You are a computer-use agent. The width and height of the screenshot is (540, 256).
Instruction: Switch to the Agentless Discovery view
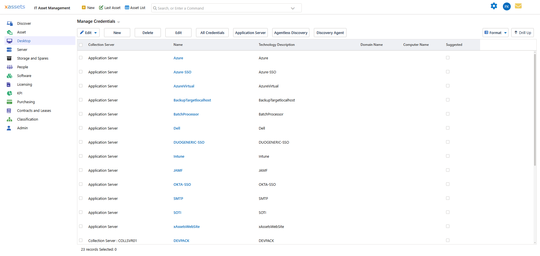[x=291, y=32]
